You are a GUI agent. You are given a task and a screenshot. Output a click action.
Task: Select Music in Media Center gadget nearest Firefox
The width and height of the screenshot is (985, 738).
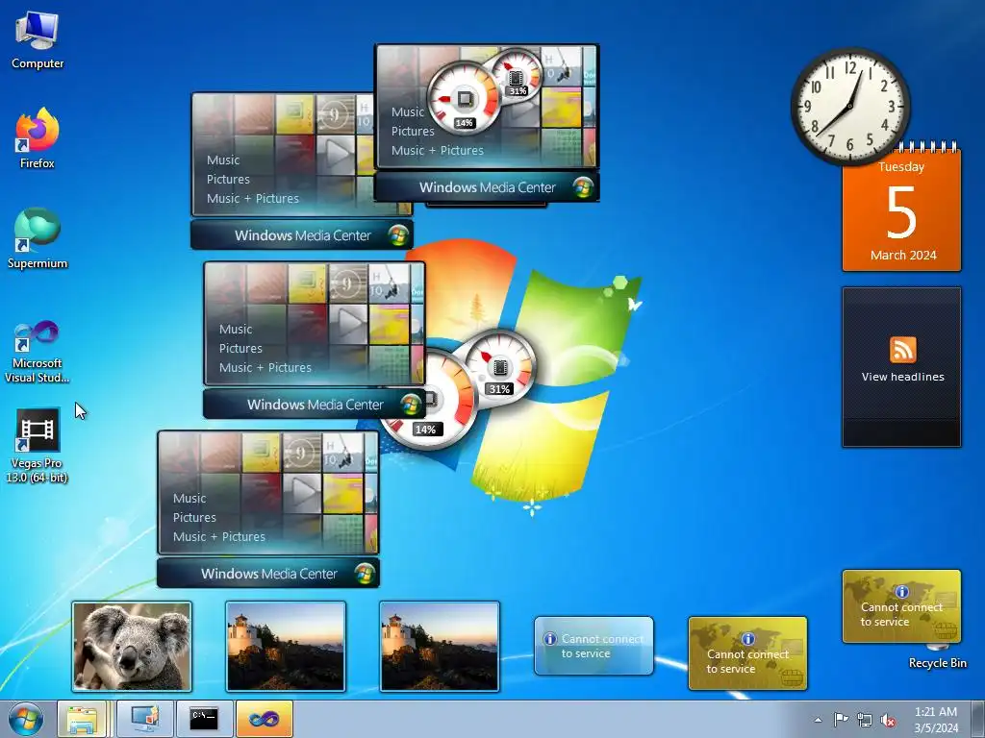[223, 160]
